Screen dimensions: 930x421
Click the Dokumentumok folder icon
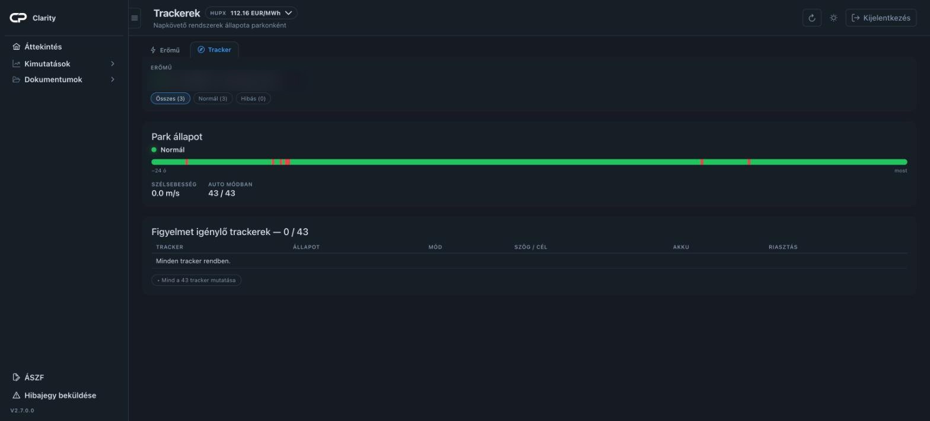pyautogui.click(x=17, y=79)
